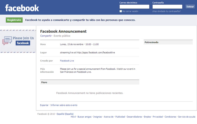The image size is (197, 124).
Task: Click the Please join us description text
Action: [x=98, y=71]
